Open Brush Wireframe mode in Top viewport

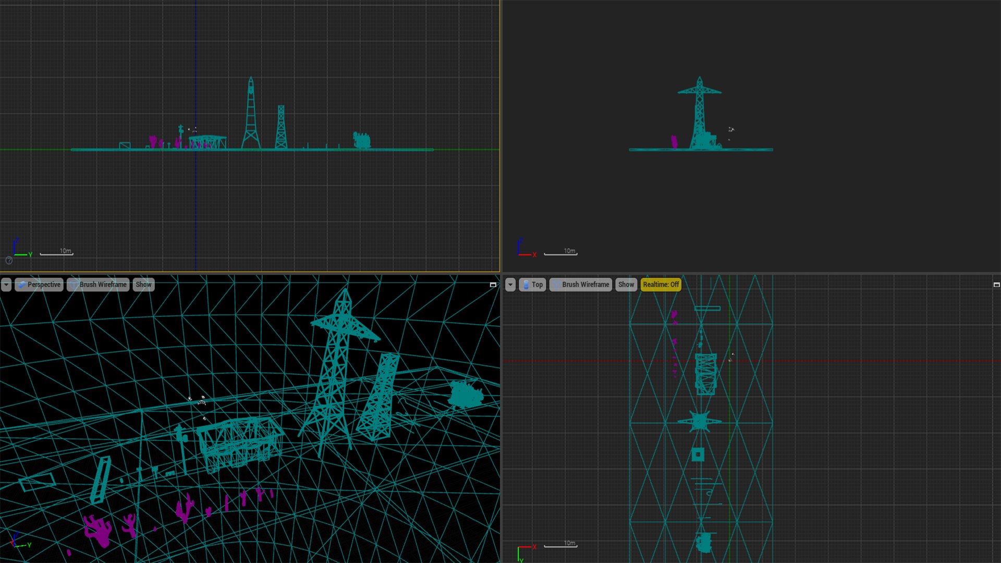(x=581, y=285)
